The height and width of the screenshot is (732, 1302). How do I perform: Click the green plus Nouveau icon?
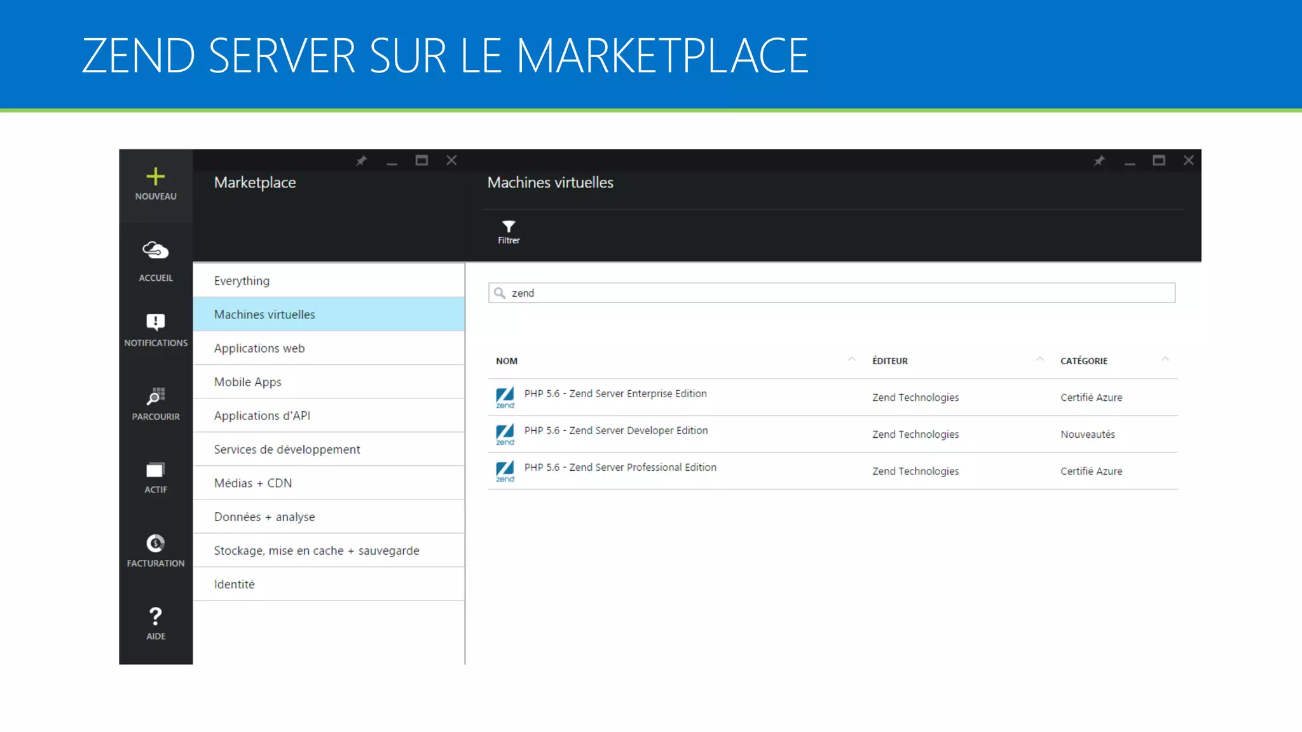156,177
